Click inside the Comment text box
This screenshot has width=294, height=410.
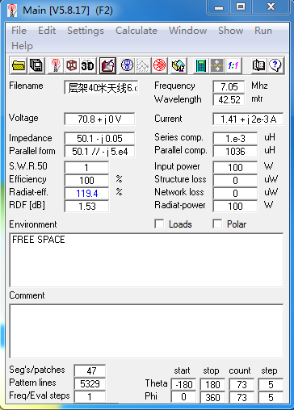146,331
